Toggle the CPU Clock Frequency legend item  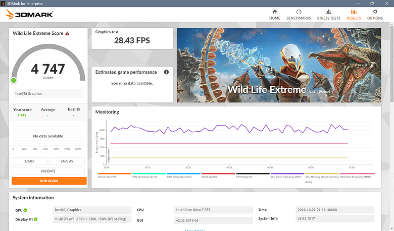[287, 176]
